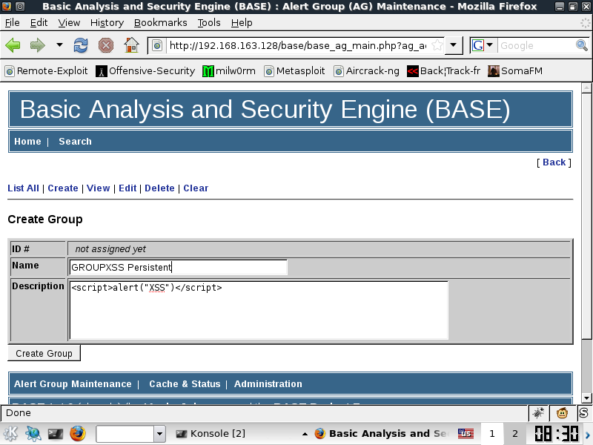Click the Create link
Viewport: 593px width, 445px height.
[63, 188]
